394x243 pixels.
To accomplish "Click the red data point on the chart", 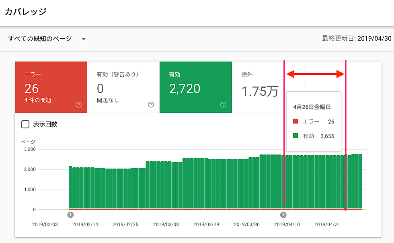I will [346, 209].
